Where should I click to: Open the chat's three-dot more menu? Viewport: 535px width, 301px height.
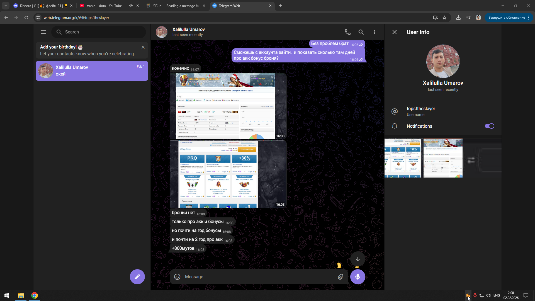point(374,32)
